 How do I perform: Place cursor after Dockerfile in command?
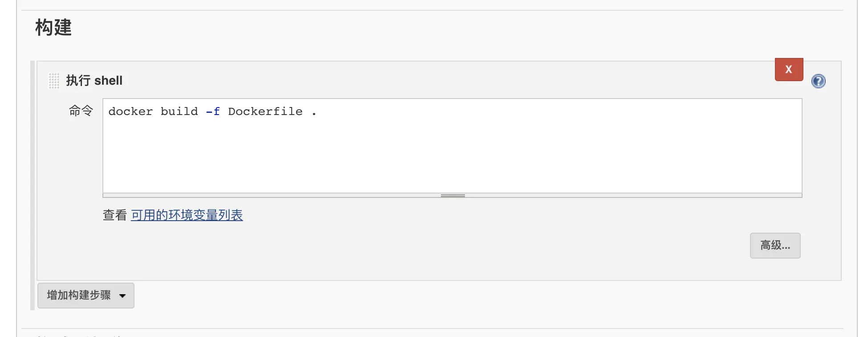point(303,111)
